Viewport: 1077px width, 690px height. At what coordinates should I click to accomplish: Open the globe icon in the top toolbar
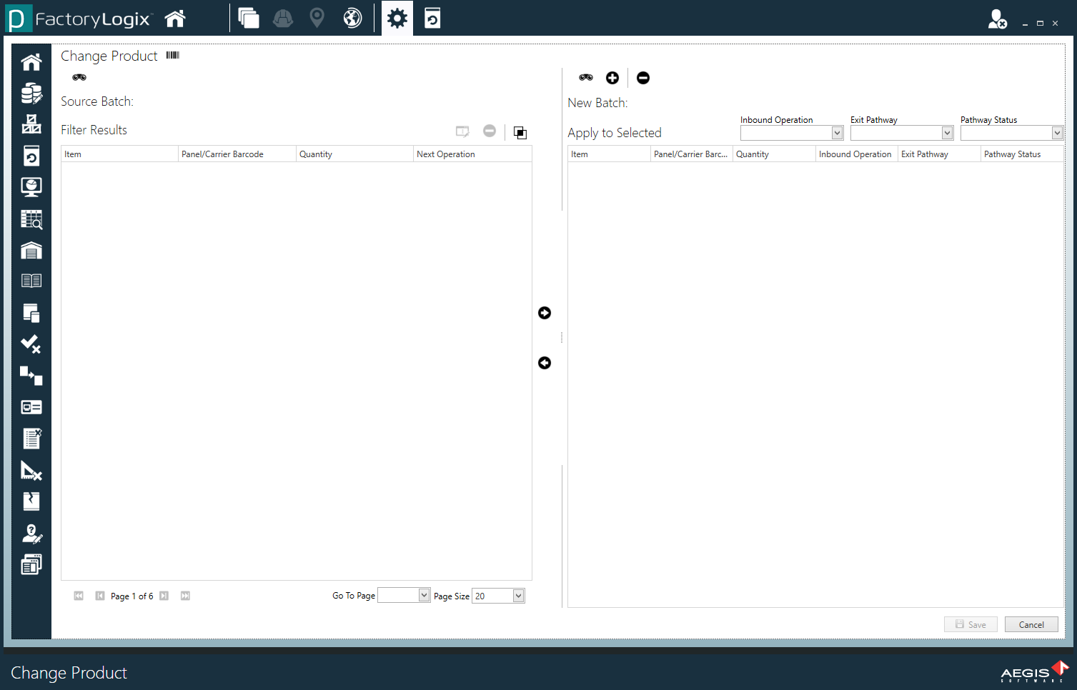[x=352, y=18]
